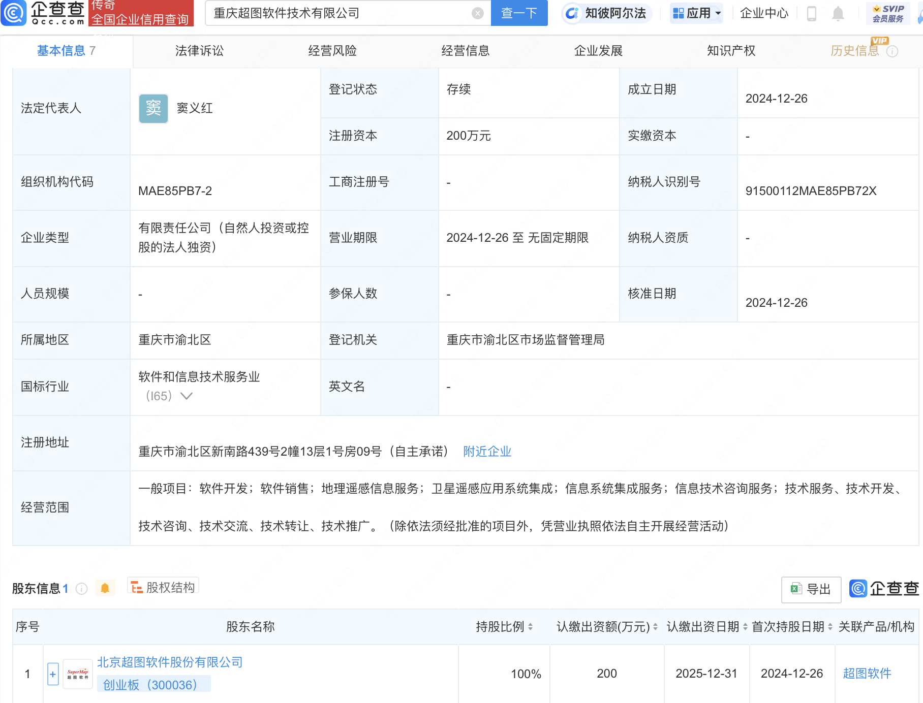This screenshot has height=703, width=923.
Task: Switch to the 知识产权 tab
Action: click(731, 51)
